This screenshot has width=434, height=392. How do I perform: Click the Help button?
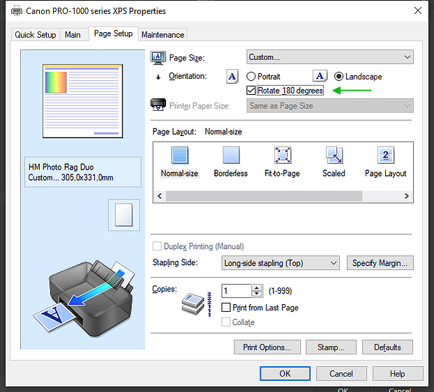(398, 374)
